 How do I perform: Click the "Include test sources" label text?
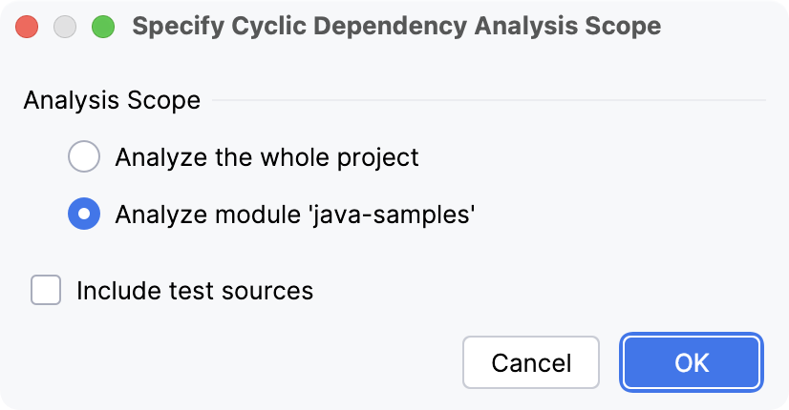pos(194,289)
